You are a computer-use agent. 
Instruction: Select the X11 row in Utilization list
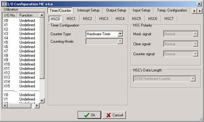[x=21, y=69]
